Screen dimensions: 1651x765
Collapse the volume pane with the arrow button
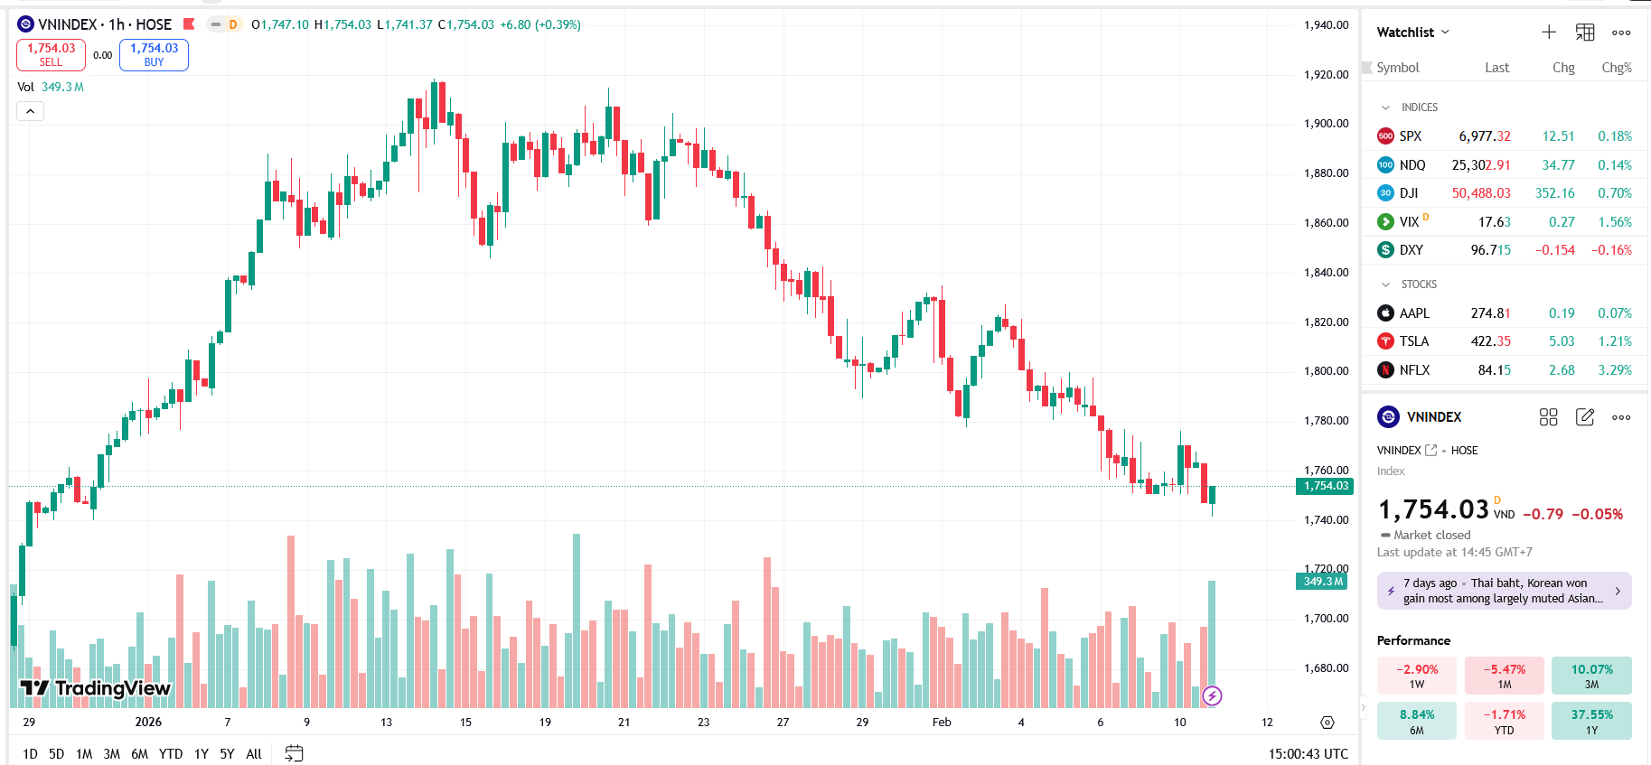click(30, 110)
